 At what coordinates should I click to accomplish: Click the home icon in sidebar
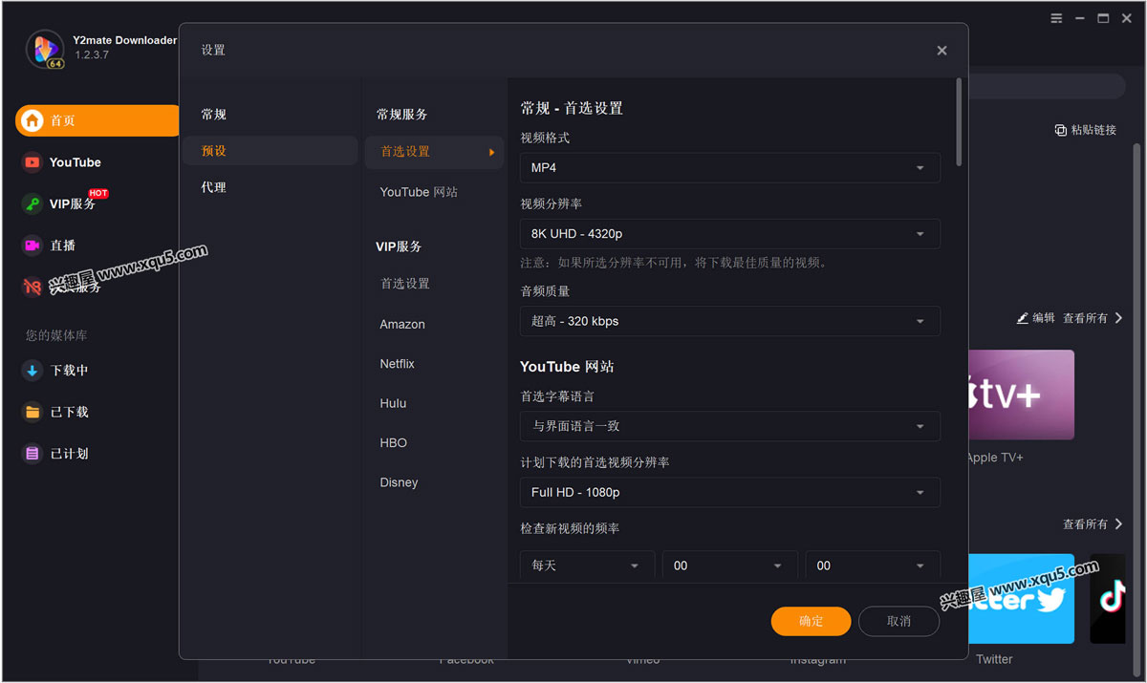click(x=32, y=120)
